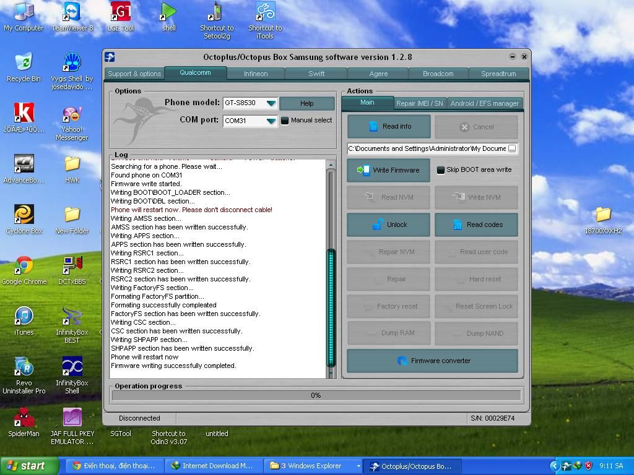634x475 pixels.
Task: Open Yahoo! Messenger desktop icon
Action: [x=72, y=122]
